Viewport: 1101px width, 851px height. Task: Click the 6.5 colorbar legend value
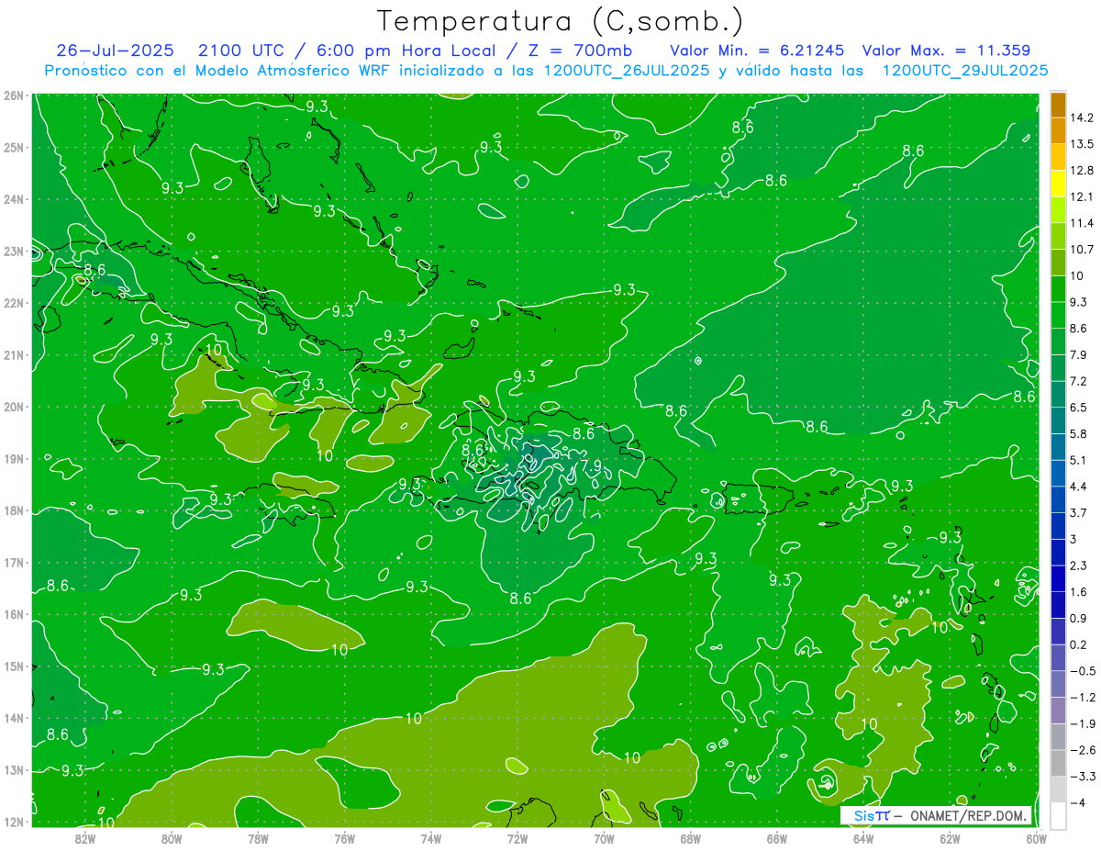(x=1078, y=408)
